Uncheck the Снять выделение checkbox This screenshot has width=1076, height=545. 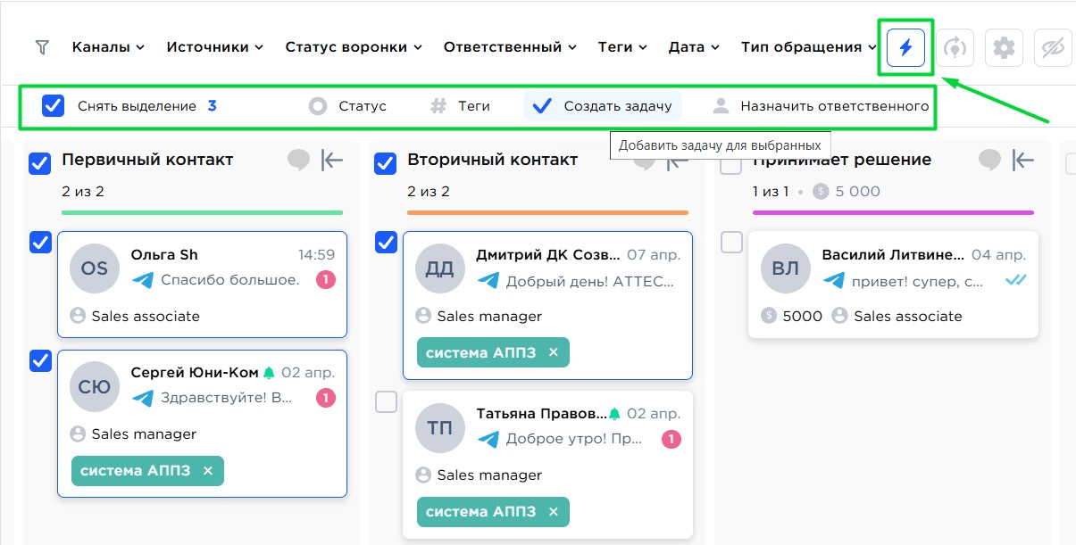coord(53,105)
